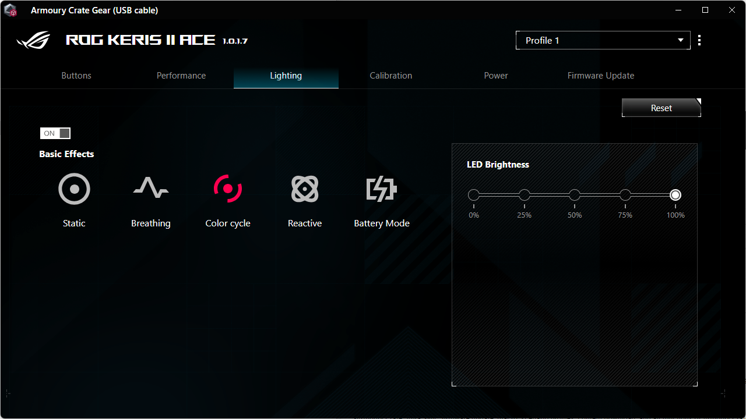Close the Armoury Crate Gear window
Screen dimensions: 746x419
[732, 10]
